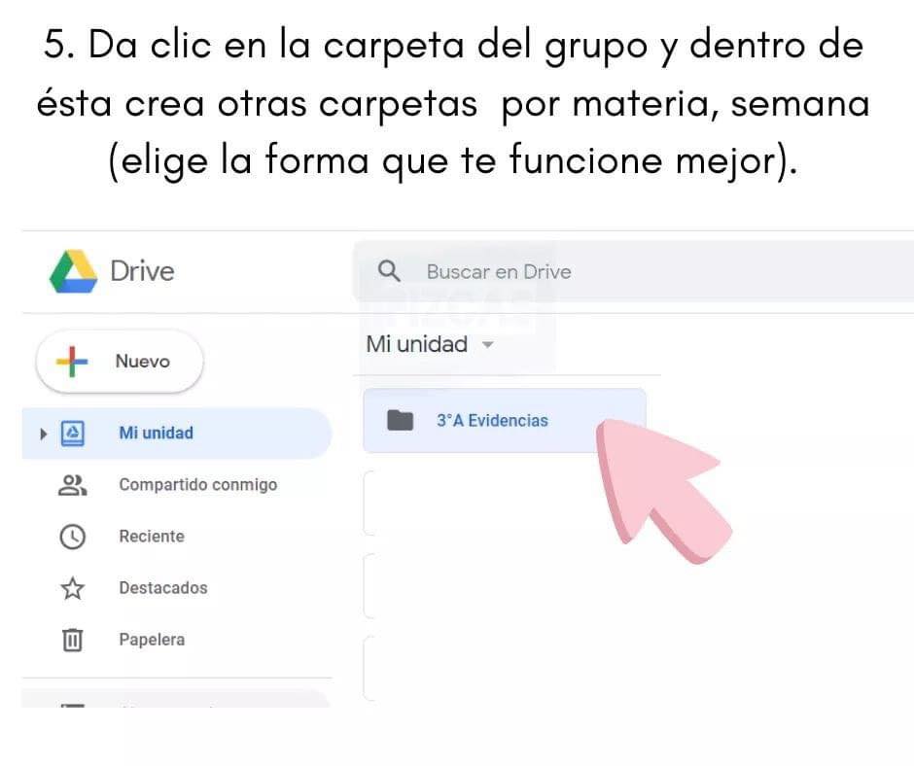Click the magnifying glass search icon
The height and width of the screenshot is (766, 914).
point(389,271)
